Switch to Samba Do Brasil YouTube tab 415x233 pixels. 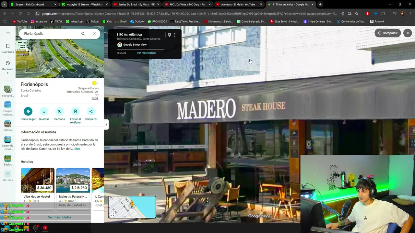click(x=136, y=5)
